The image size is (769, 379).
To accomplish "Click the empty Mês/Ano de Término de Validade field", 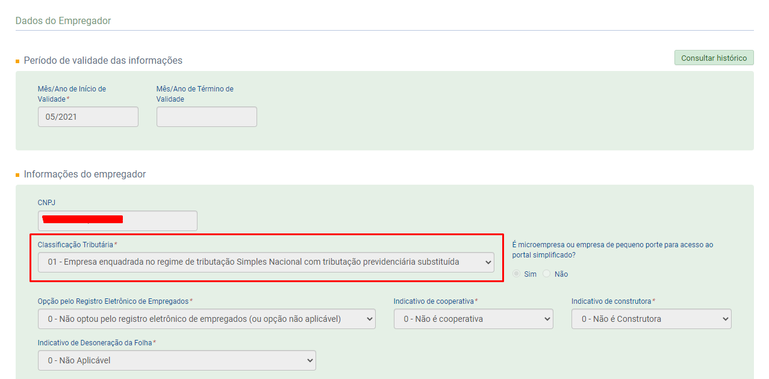I will pos(207,117).
